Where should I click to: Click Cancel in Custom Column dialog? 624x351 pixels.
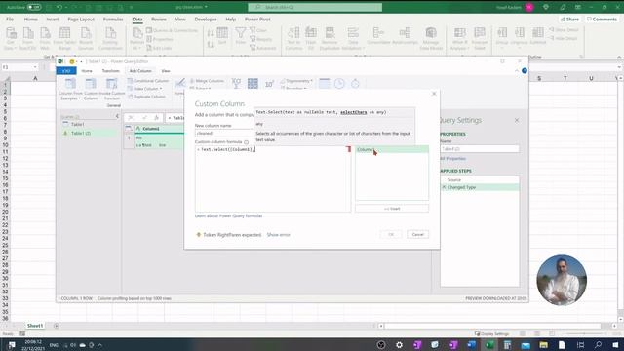pyautogui.click(x=418, y=234)
